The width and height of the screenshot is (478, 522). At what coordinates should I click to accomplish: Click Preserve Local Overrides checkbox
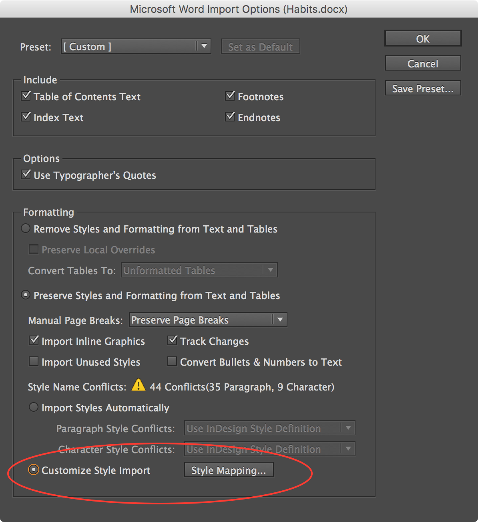(x=34, y=249)
